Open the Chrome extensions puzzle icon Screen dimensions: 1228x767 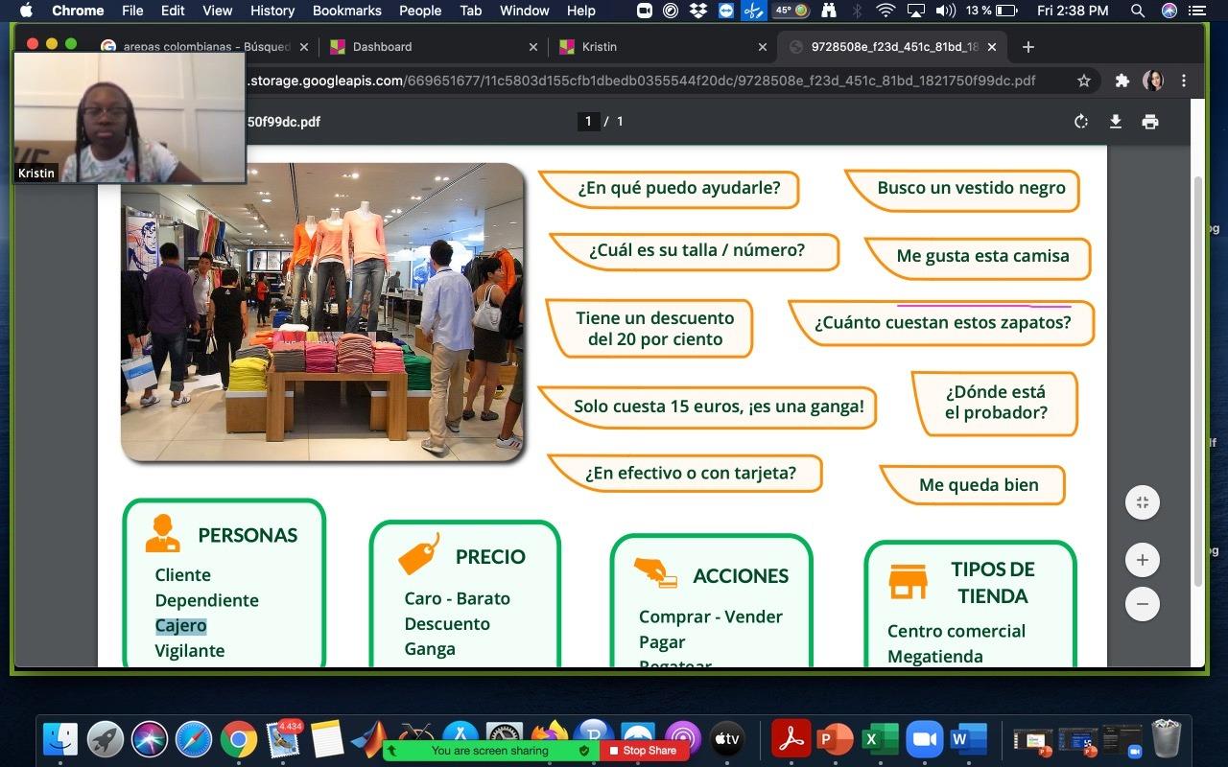[1122, 81]
